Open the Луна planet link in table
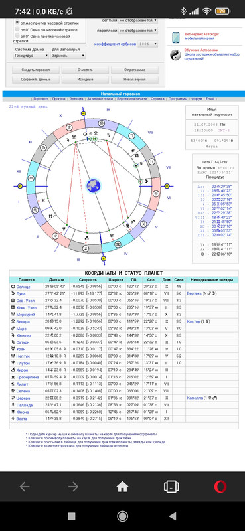The image size is (245, 531). [21, 293]
